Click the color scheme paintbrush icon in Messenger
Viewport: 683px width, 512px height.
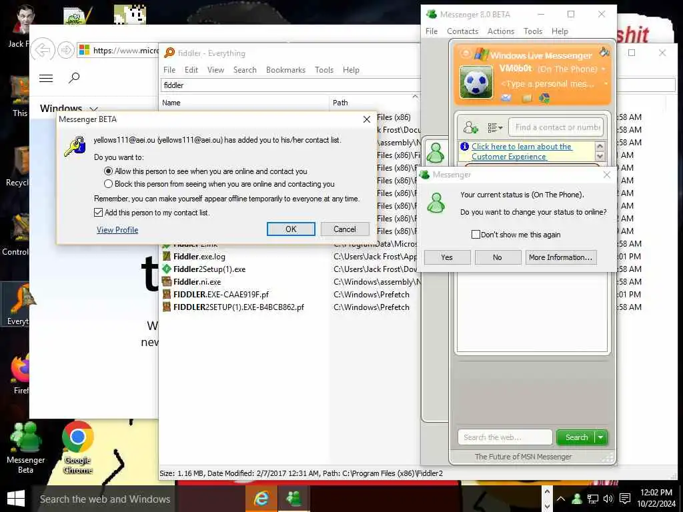click(x=604, y=52)
